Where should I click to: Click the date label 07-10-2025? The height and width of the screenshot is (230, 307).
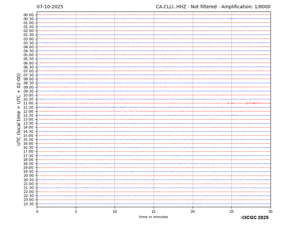click(50, 7)
